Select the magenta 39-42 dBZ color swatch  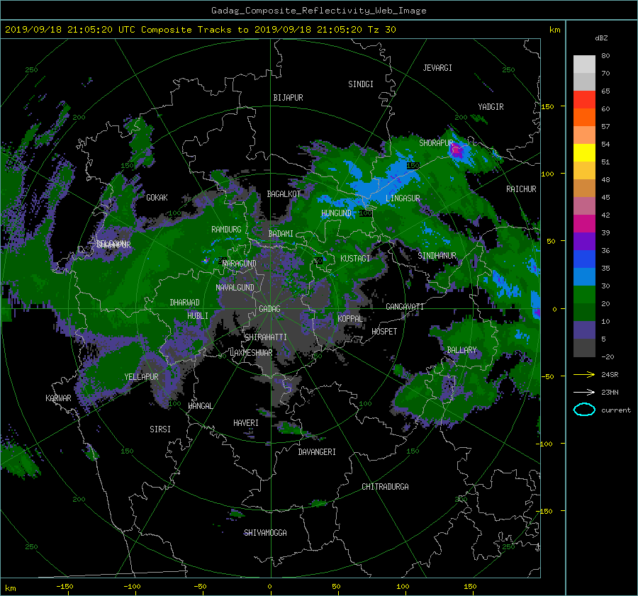click(584, 223)
